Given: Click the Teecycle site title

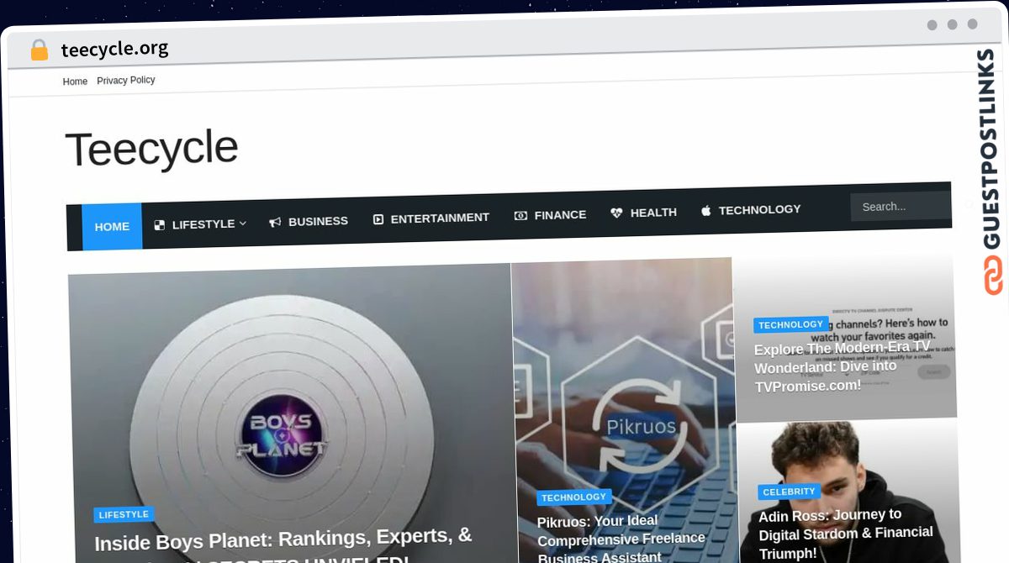Looking at the screenshot, I should pyautogui.click(x=151, y=149).
